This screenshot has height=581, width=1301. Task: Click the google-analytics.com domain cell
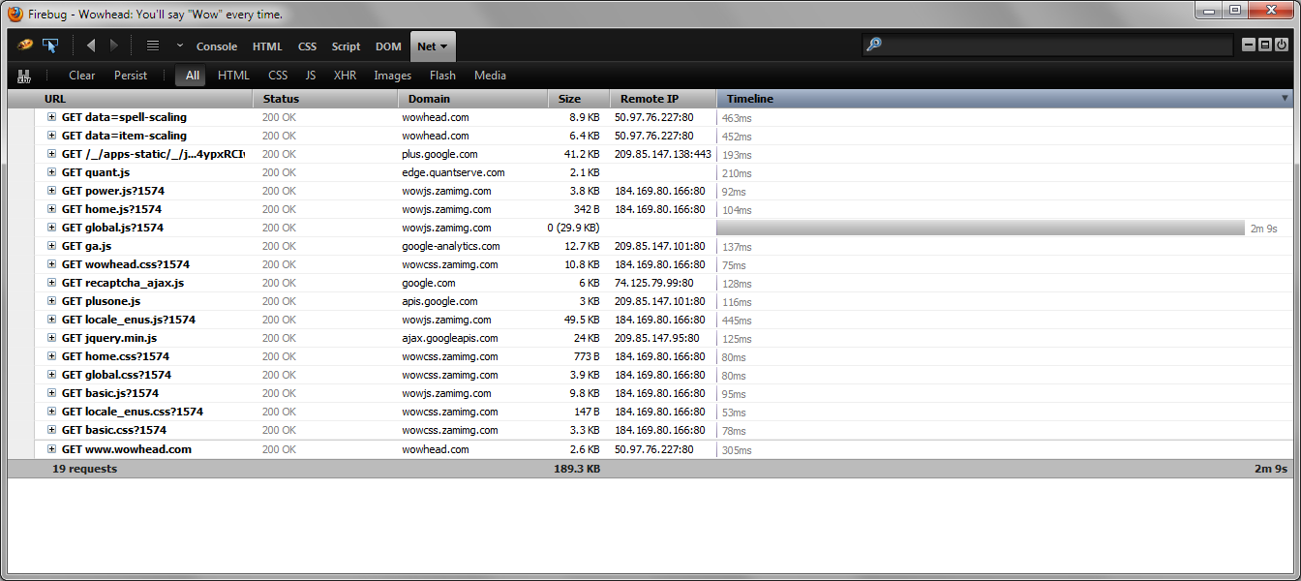[451, 246]
